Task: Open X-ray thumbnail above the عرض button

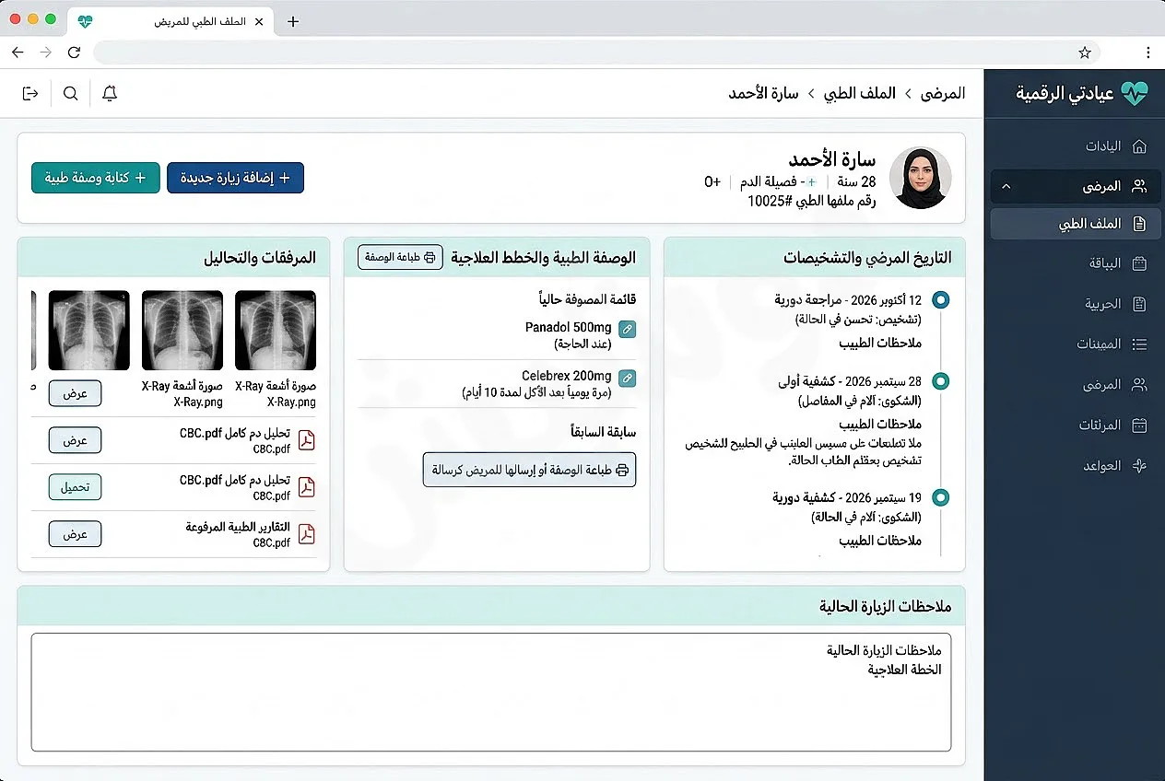Action: [x=88, y=331]
